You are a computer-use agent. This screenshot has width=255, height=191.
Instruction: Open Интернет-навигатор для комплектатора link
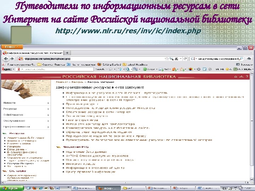100,124
